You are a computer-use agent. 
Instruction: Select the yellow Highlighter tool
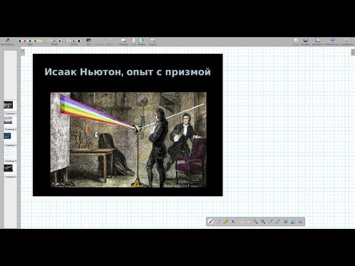coord(226,222)
